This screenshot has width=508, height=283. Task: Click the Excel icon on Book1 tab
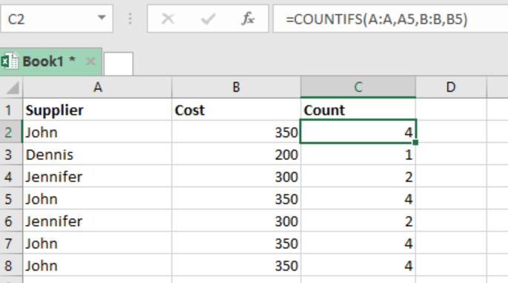tap(10, 61)
